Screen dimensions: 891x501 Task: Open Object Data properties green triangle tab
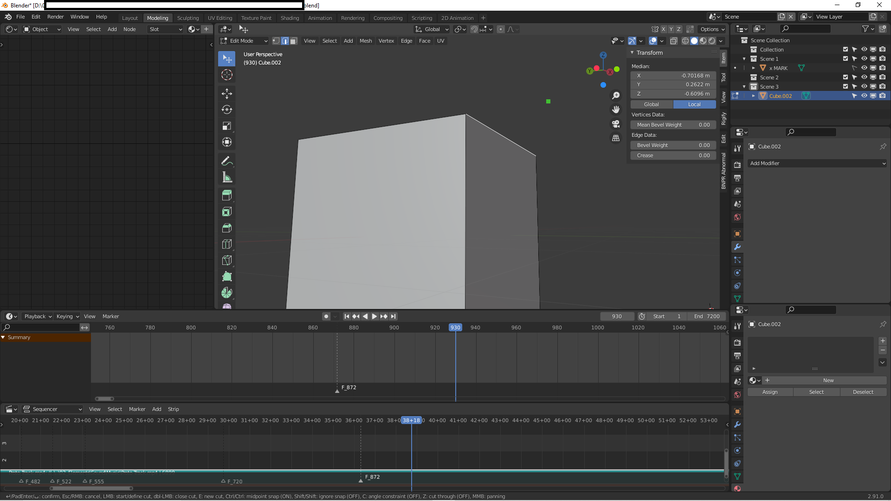pos(737,299)
